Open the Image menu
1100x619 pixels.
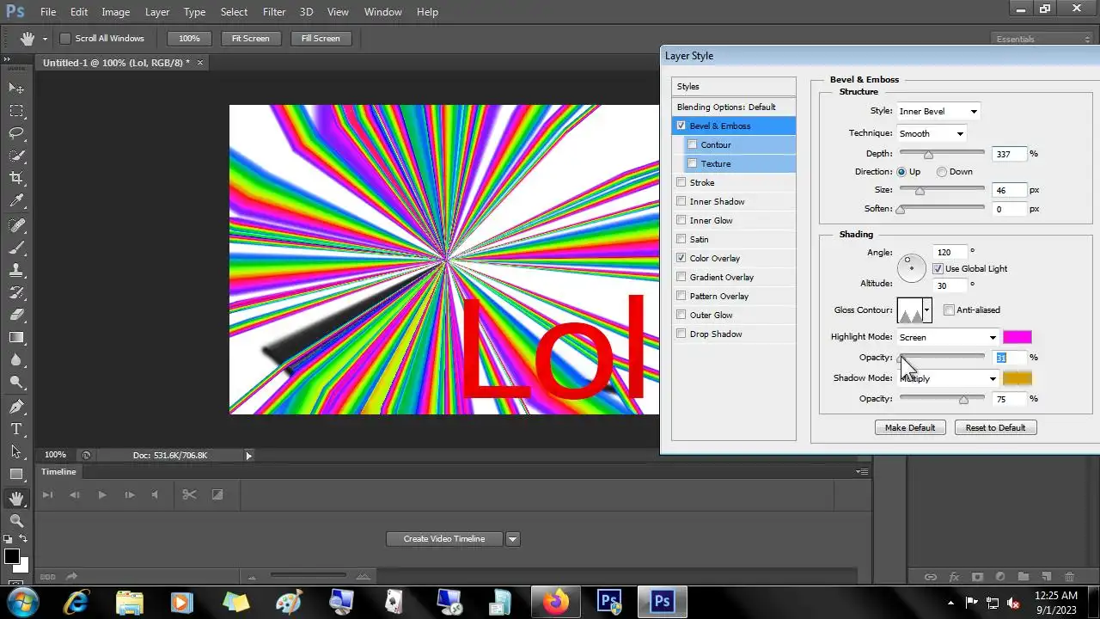pyautogui.click(x=116, y=12)
